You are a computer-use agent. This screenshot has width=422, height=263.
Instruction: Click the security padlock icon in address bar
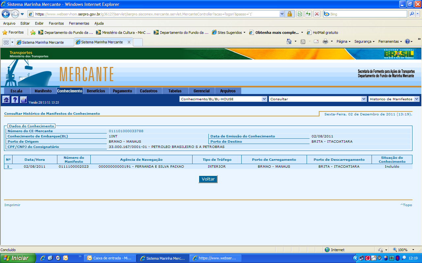click(x=289, y=14)
